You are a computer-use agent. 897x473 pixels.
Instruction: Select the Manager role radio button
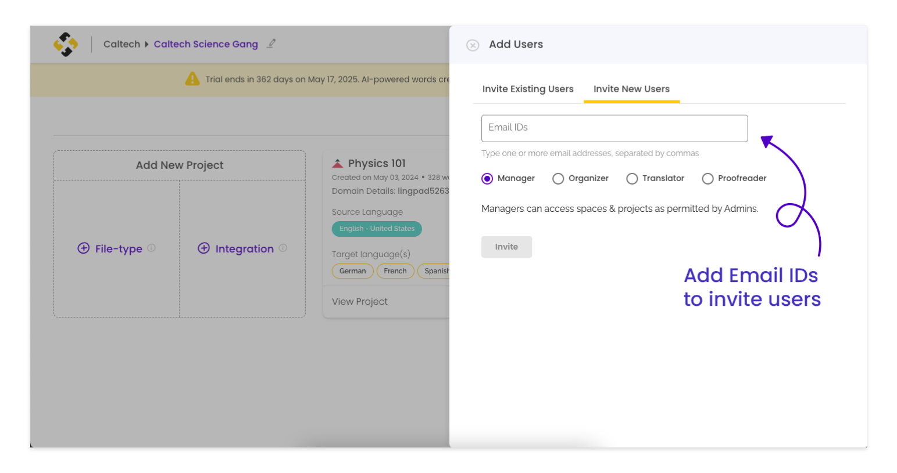pyautogui.click(x=487, y=179)
